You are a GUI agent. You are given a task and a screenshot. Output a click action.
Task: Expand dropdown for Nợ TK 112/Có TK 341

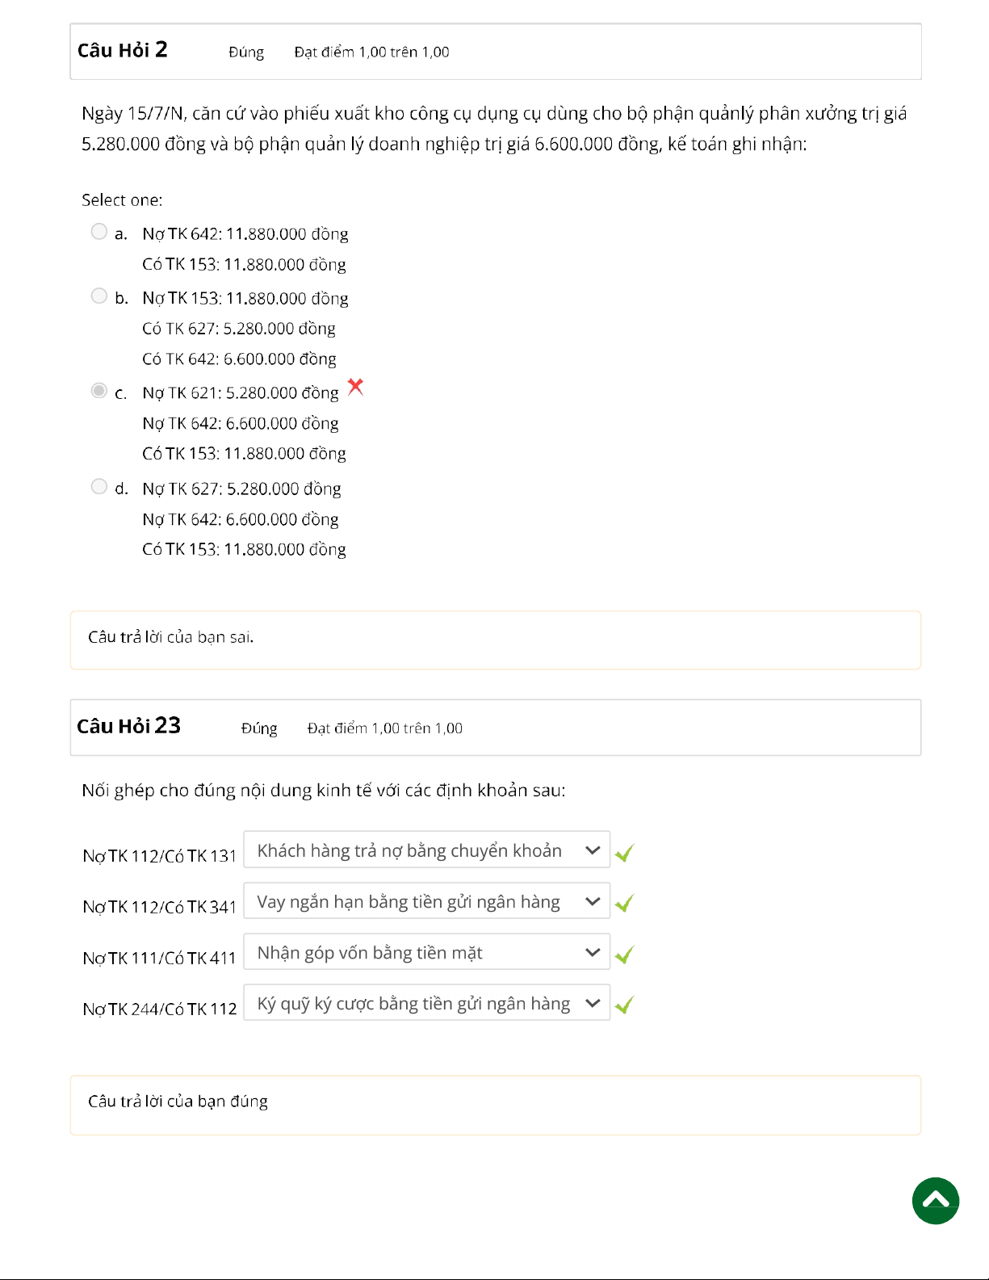tap(426, 901)
